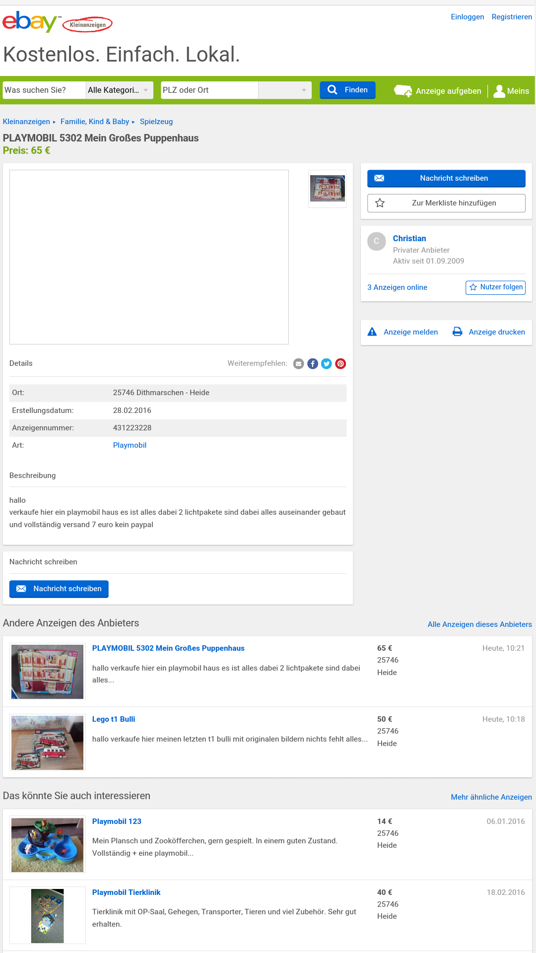Click the PLZ oder Ort input field
Image resolution: width=536 pixels, height=953 pixels.
[x=209, y=90]
